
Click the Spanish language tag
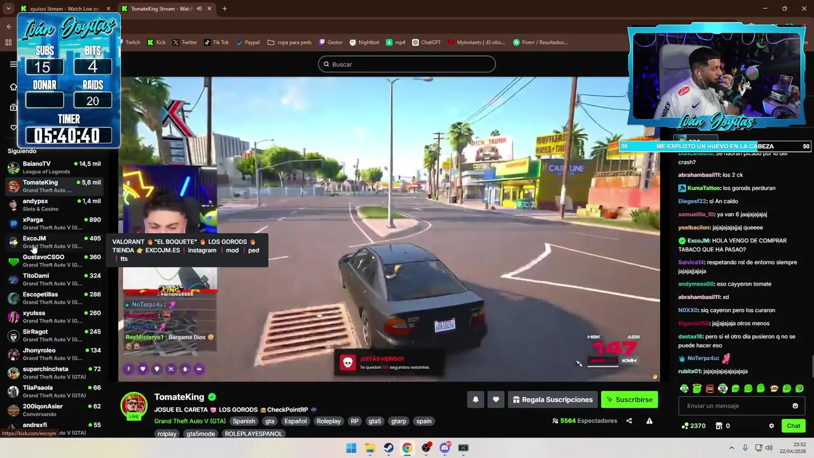244,421
